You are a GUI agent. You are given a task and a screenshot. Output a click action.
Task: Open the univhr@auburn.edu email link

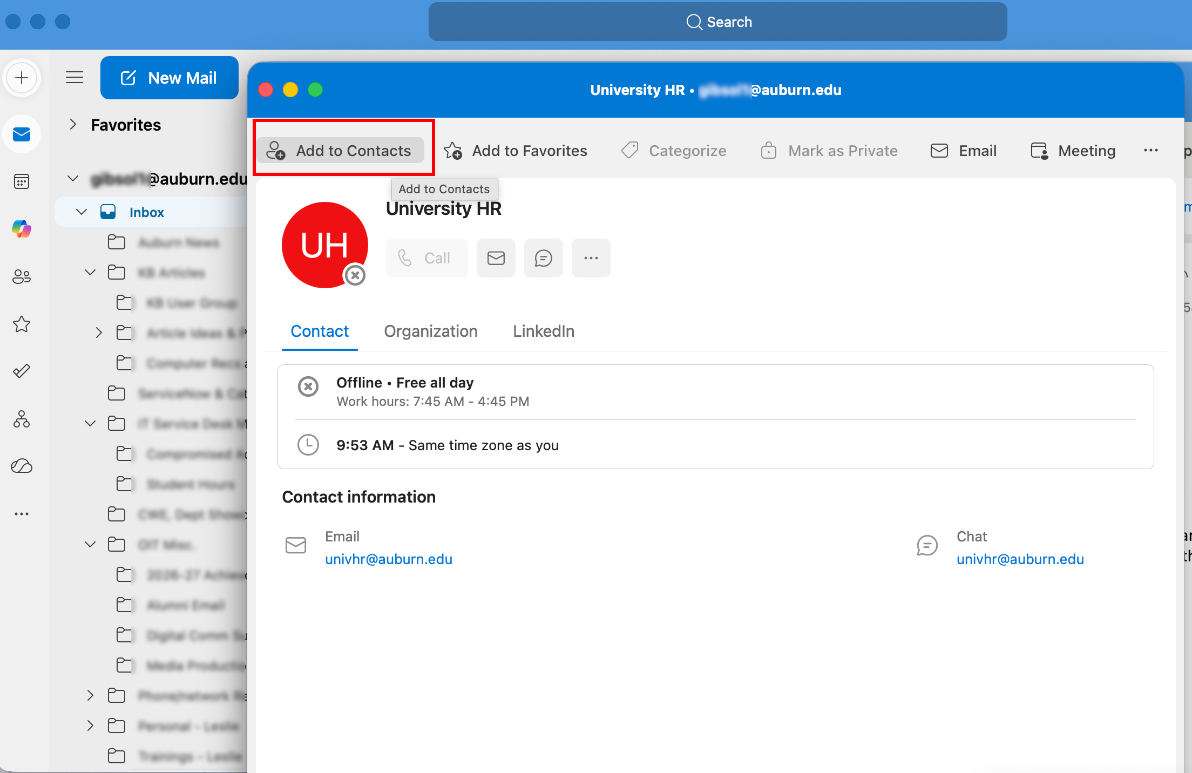click(x=388, y=559)
